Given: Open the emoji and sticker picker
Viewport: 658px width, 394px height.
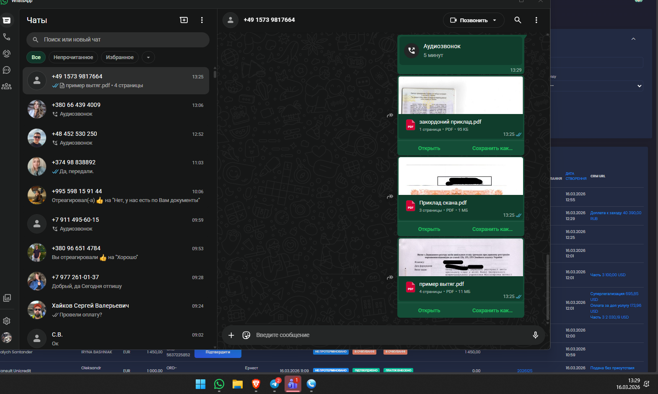Looking at the screenshot, I should pos(246,335).
